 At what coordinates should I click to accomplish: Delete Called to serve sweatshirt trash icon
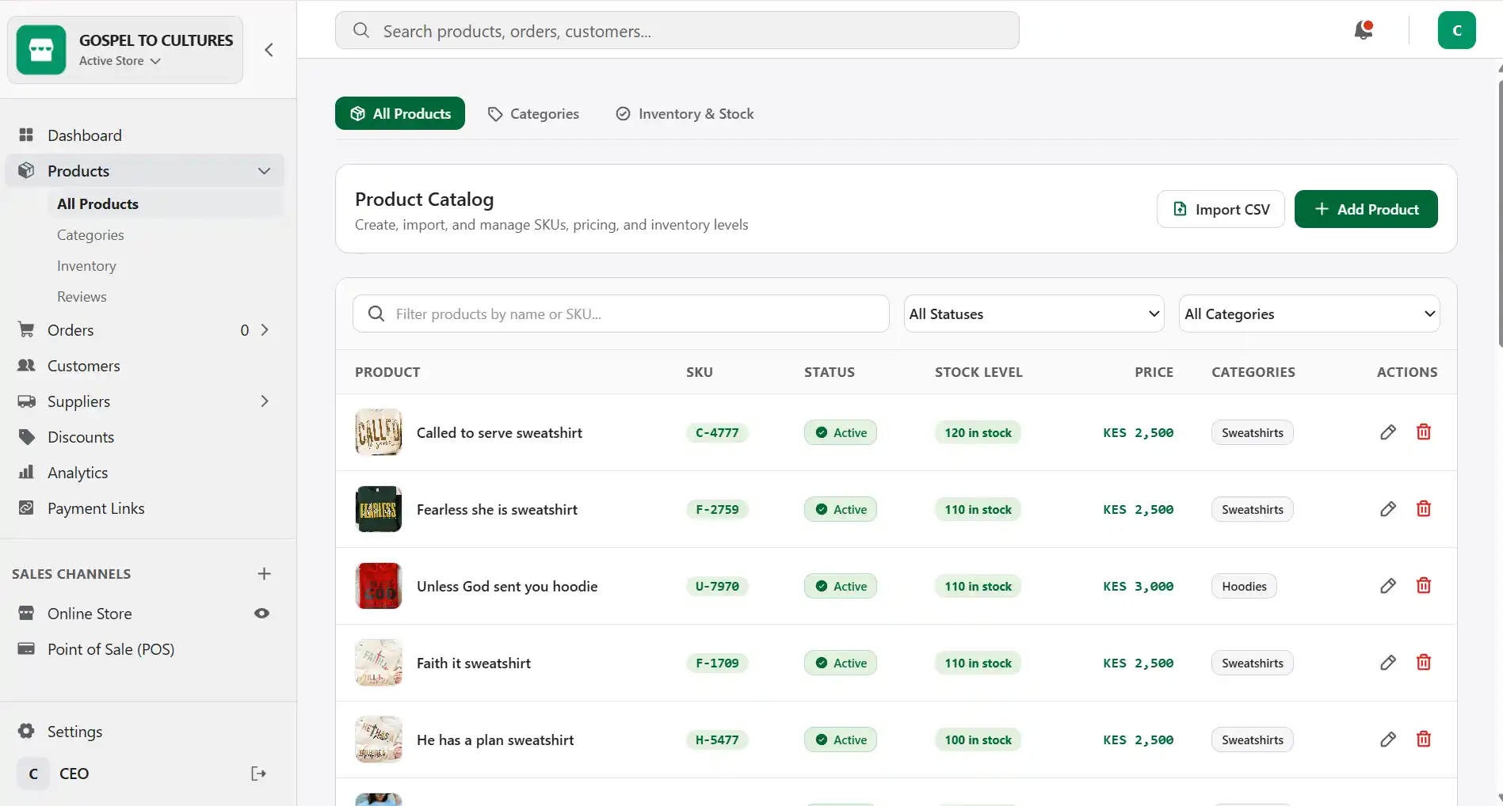(x=1424, y=432)
